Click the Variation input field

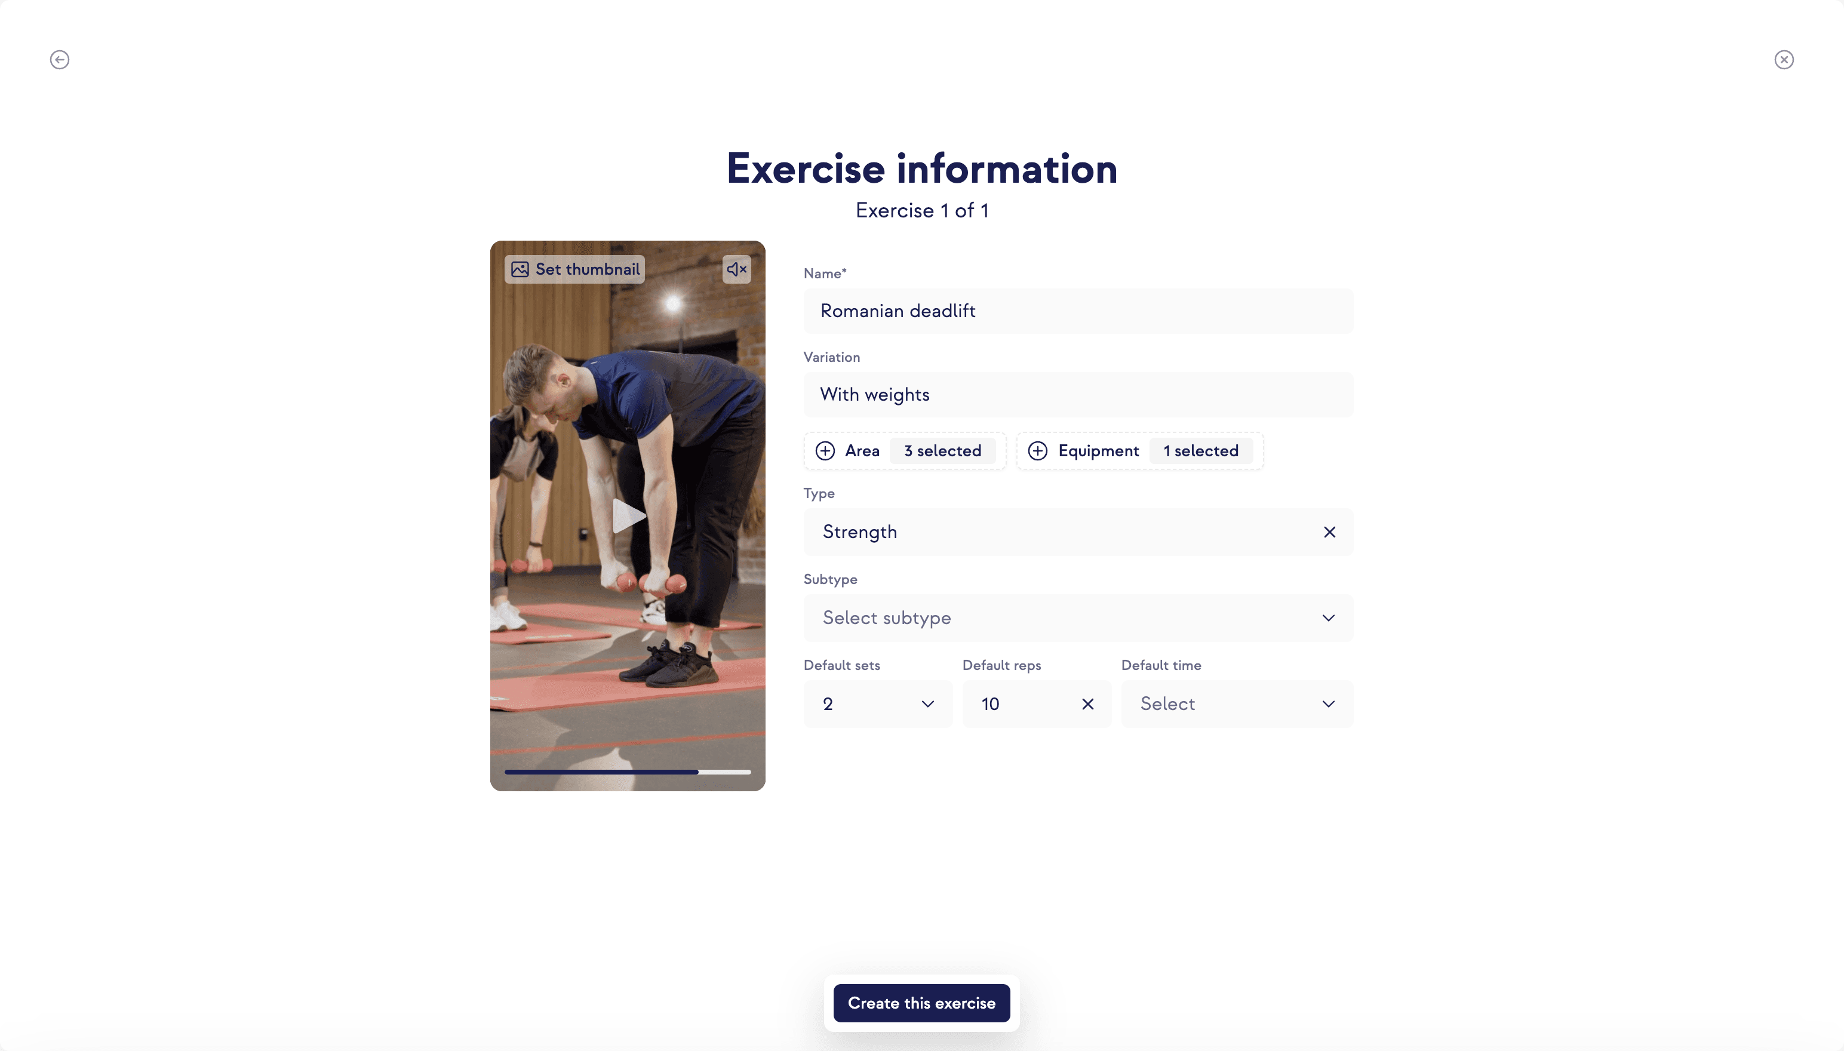pos(1078,394)
